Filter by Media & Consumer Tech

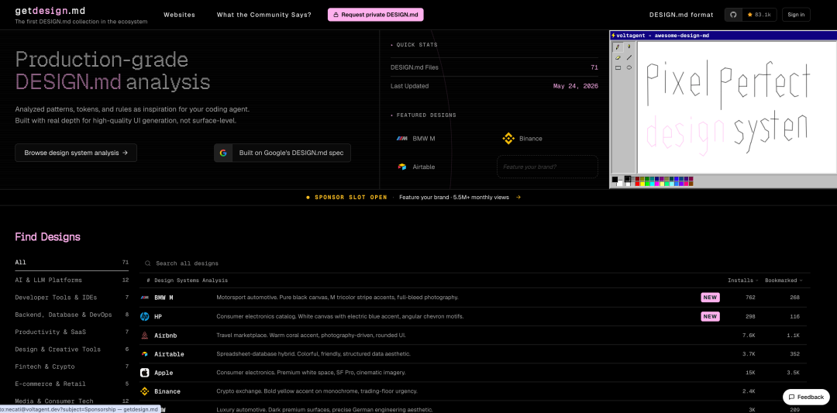point(71,401)
